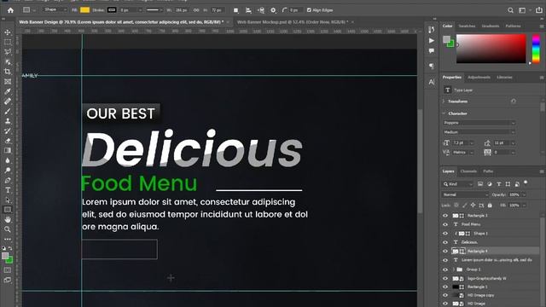Viewport: 546px width, 307px height.
Task: Filter layers by pixel layers
Action: tap(480, 184)
